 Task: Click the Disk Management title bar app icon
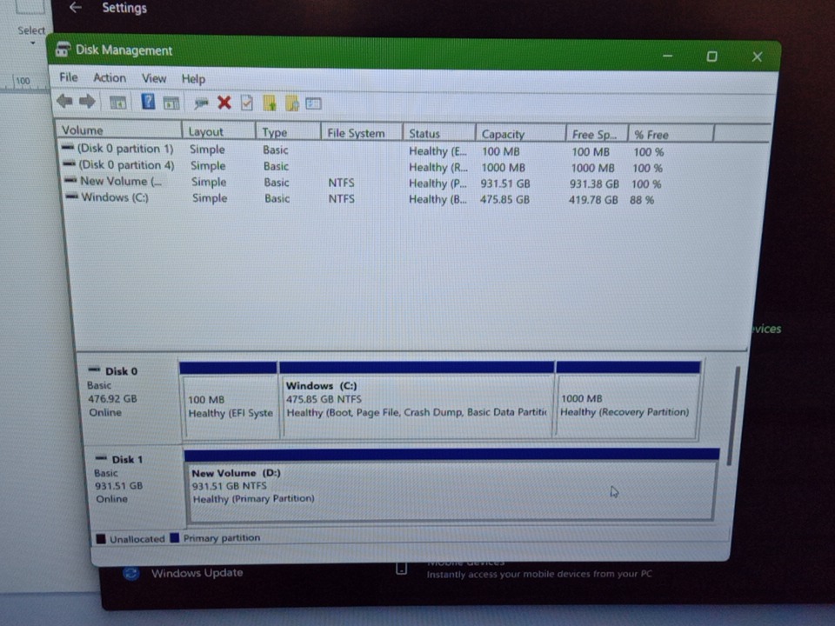63,50
